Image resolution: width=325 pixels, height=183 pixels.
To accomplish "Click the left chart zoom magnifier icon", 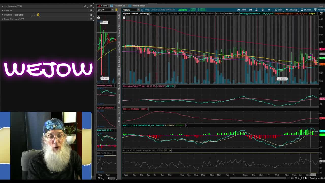I will [x=102, y=178].
